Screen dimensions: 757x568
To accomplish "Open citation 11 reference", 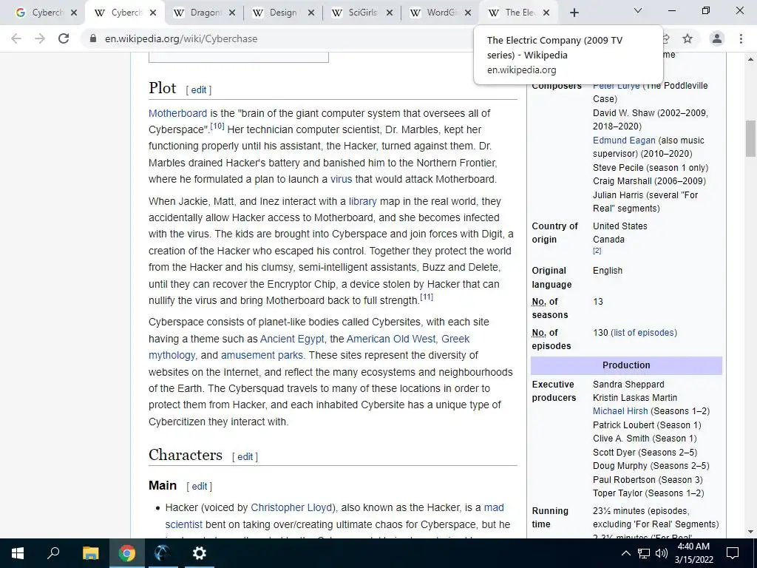I will (x=427, y=297).
